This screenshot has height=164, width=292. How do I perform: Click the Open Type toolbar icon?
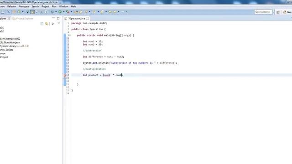pos(76,12)
